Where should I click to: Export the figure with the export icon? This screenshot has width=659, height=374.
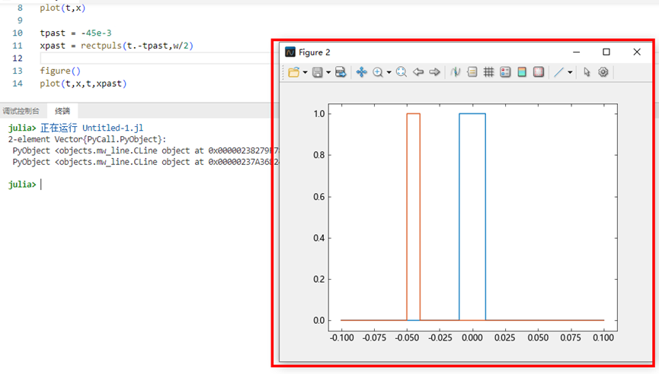[x=341, y=72]
